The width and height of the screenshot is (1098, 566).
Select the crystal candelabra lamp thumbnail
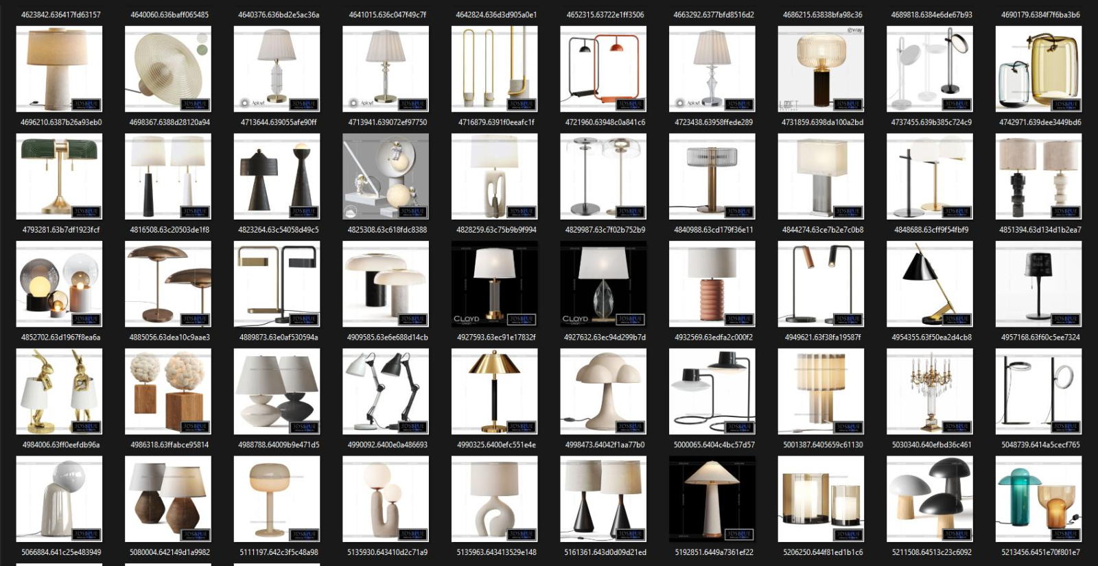[930, 391]
